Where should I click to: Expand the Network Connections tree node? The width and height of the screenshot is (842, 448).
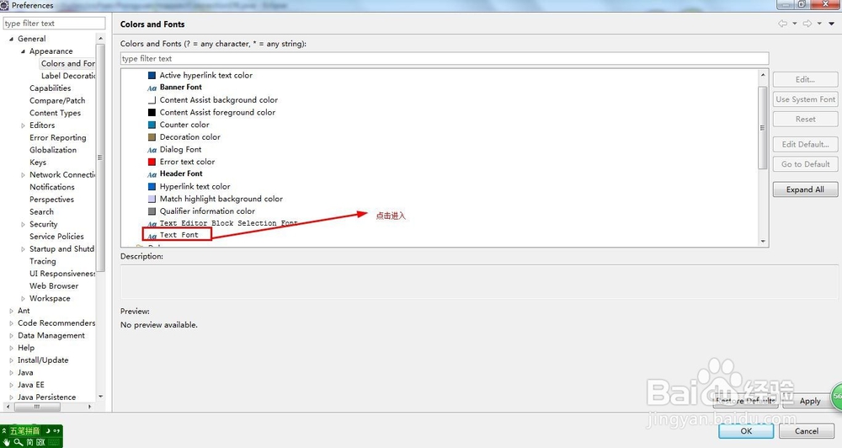23,174
